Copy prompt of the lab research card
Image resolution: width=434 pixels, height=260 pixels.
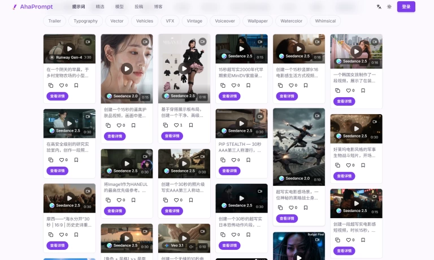point(51,160)
